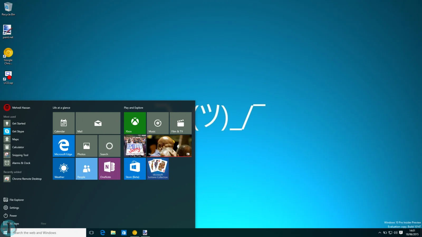422x237 pixels.
Task: Launch the Xbox tile
Action: pos(135,123)
